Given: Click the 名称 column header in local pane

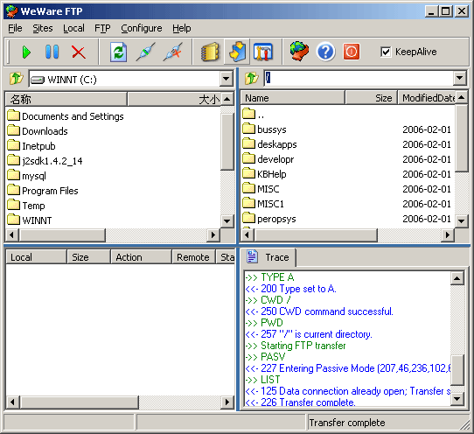Looking at the screenshot, I should click(x=66, y=99).
